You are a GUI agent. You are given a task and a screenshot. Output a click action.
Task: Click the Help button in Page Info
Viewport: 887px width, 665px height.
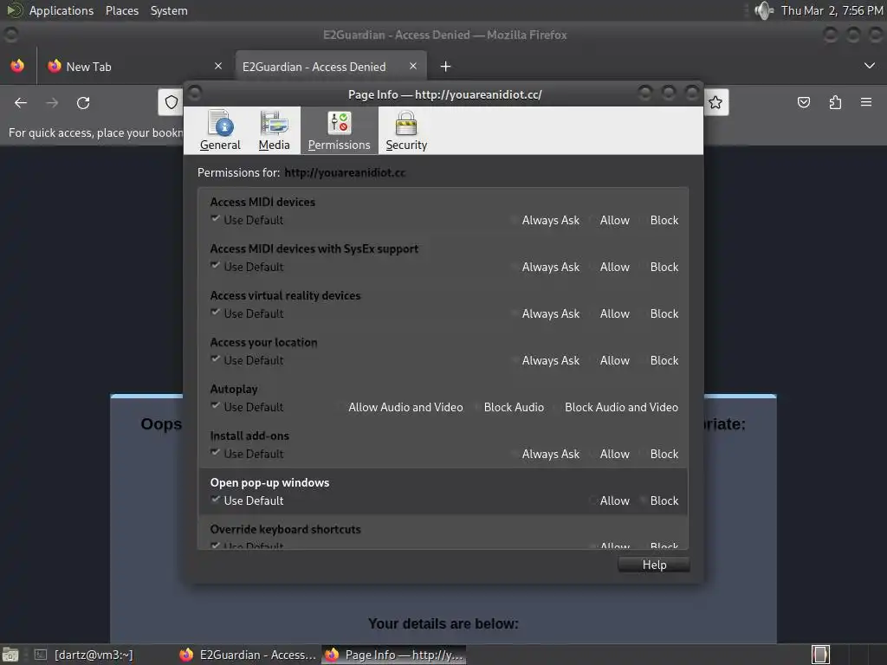click(x=654, y=565)
